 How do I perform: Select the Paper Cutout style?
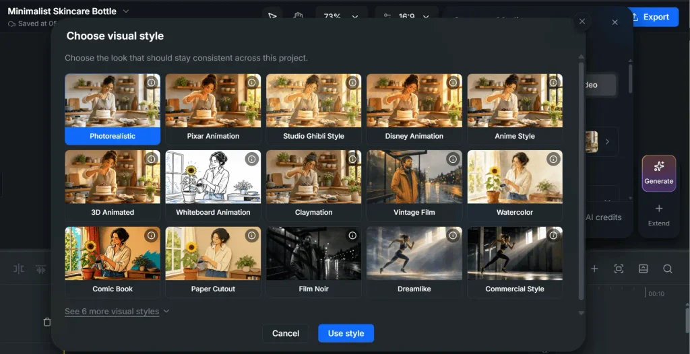tap(213, 262)
